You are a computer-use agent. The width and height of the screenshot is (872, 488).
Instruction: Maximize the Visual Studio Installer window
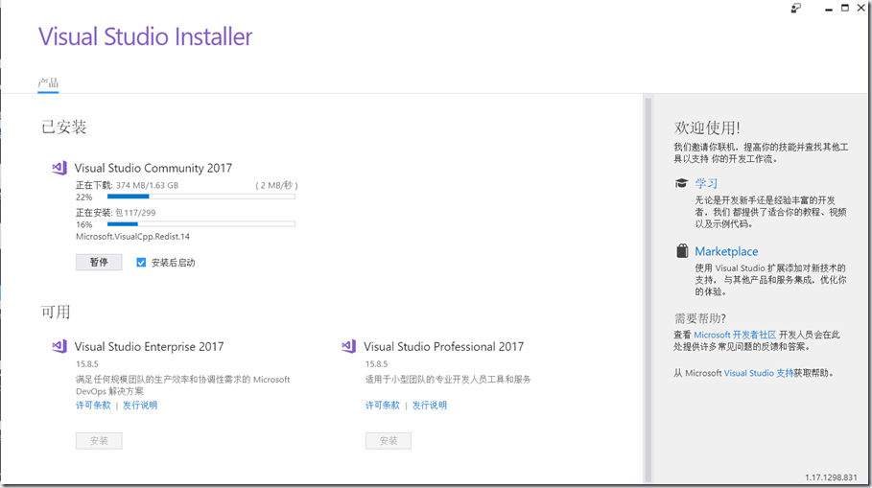point(845,8)
